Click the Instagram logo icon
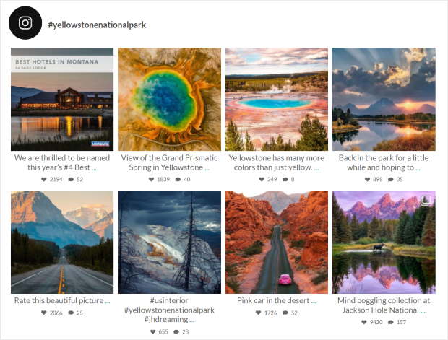Screen dimensions: 448x340 [25, 23]
